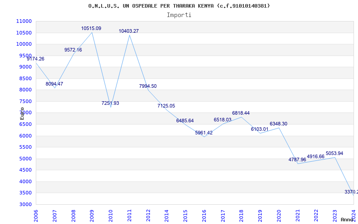Image resolution: width=358 pixels, height=224 pixels.
Task: Click the y-axis tick 10500
Action: click(24, 33)
